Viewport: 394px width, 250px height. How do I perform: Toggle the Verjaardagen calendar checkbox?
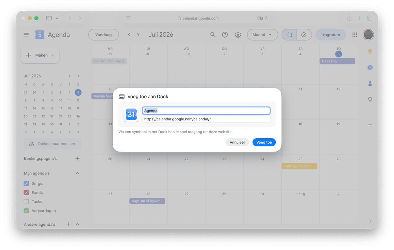pyautogui.click(x=26, y=211)
